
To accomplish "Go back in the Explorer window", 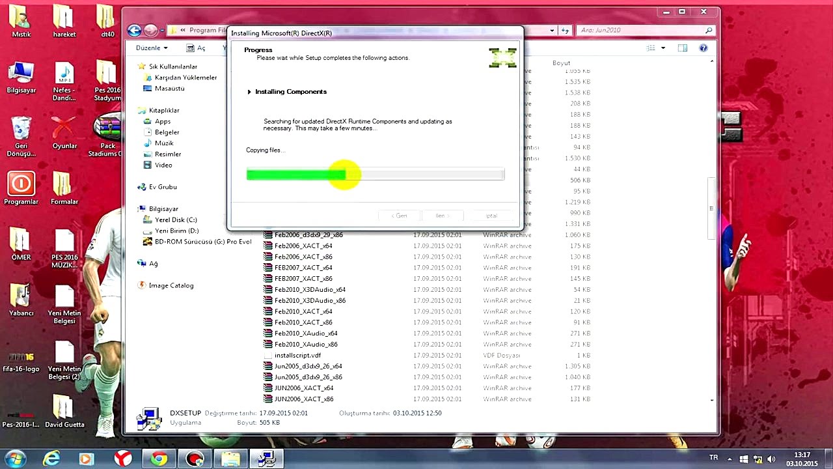I will coord(135,30).
